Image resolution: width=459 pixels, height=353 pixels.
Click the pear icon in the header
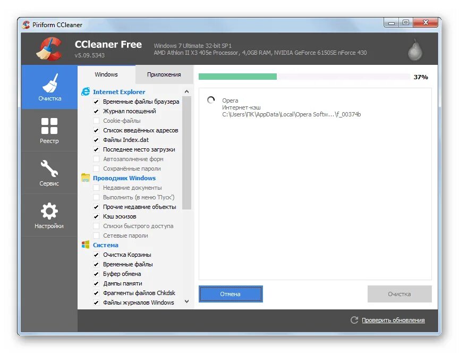pos(415,50)
